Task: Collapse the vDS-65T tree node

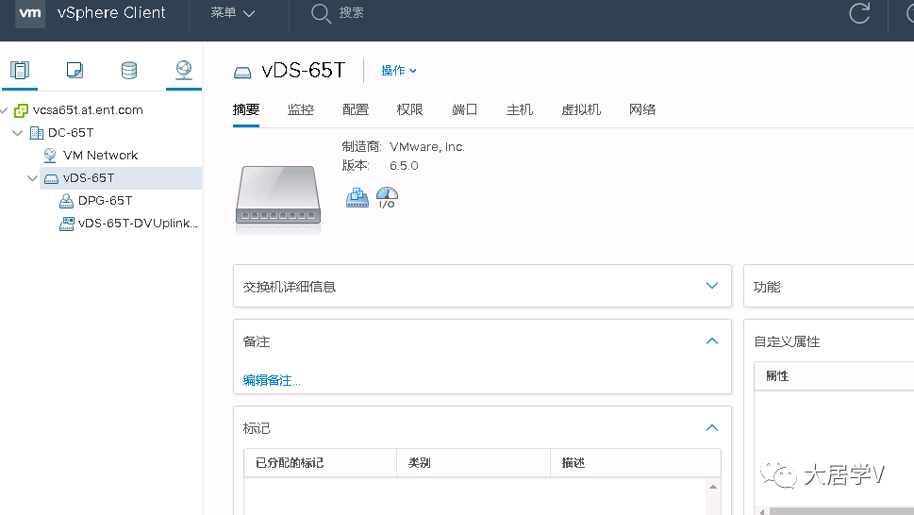Action: tap(32, 178)
